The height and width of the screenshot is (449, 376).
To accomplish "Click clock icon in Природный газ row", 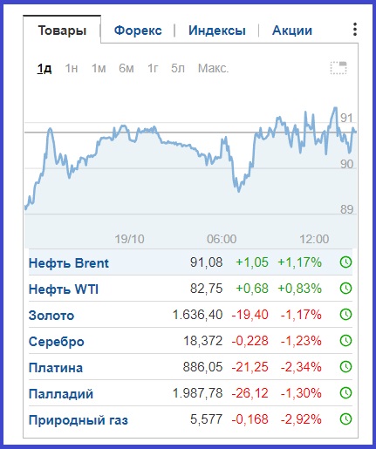I will pos(345,419).
